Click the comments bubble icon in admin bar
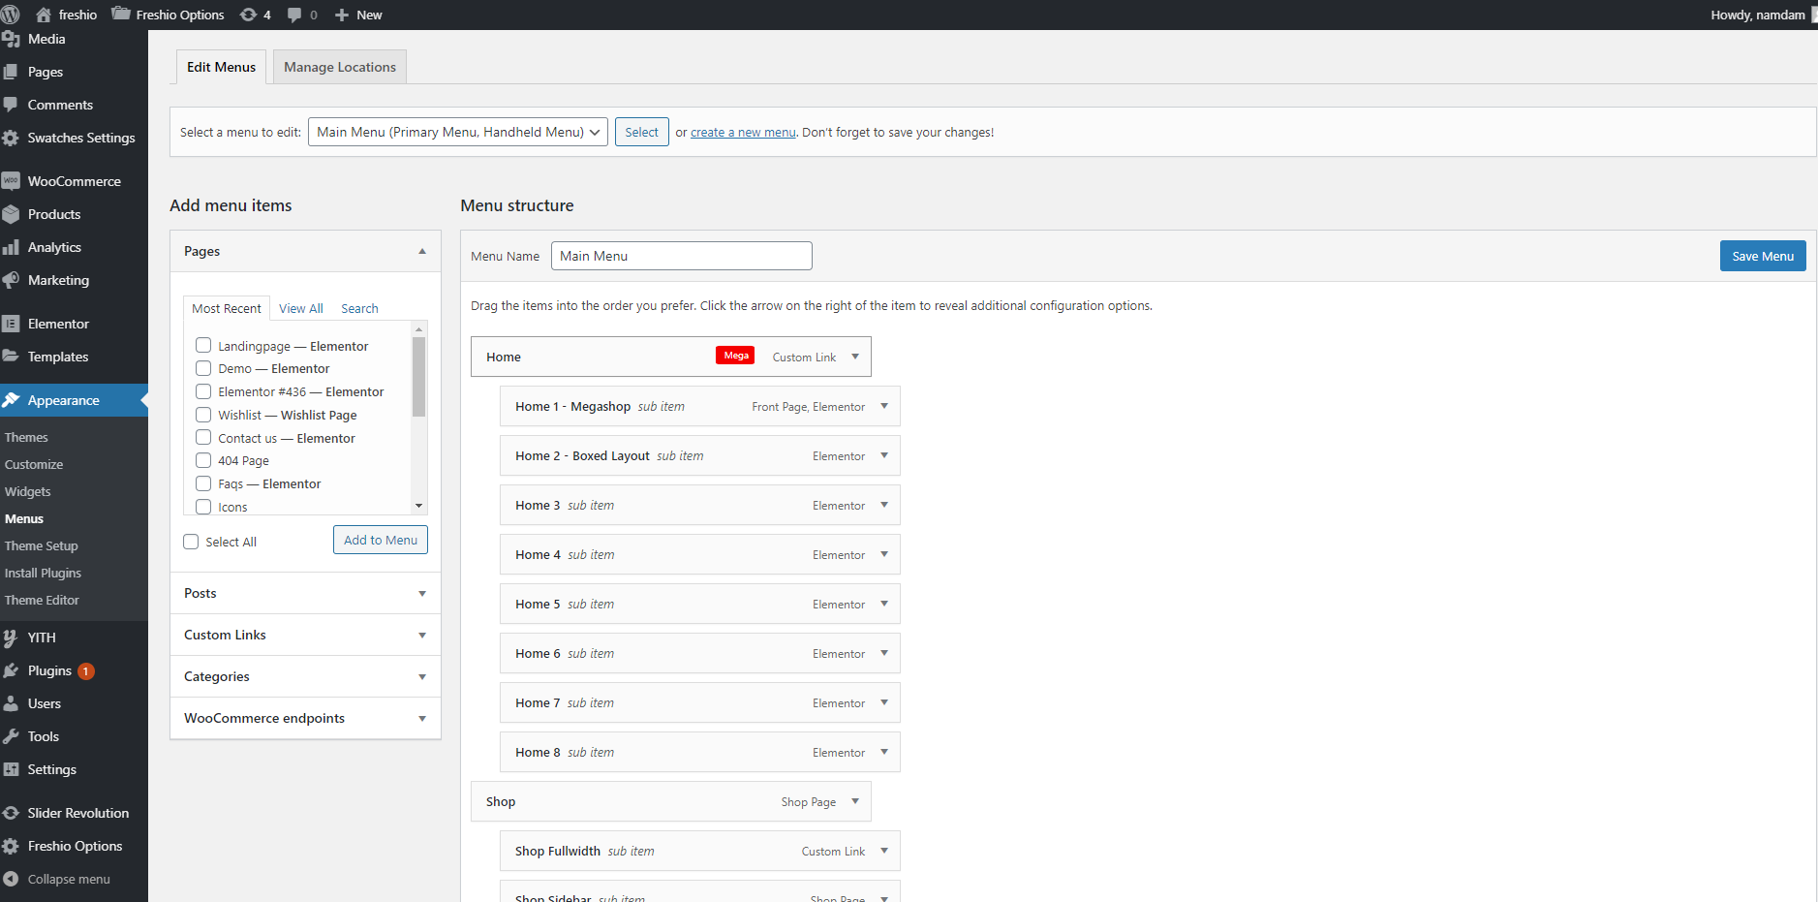The height and width of the screenshot is (902, 1818). pyautogui.click(x=294, y=15)
